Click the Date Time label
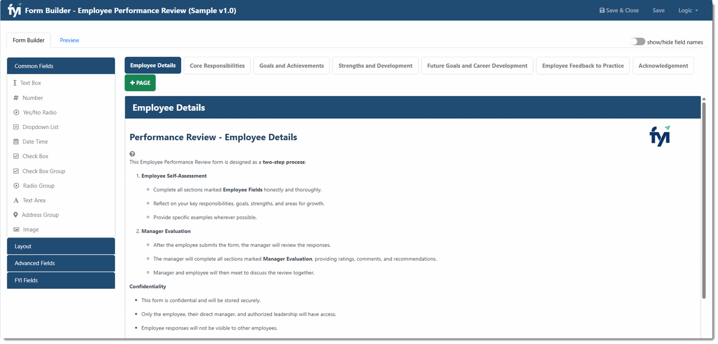The height and width of the screenshot is (344, 718). pos(35,142)
